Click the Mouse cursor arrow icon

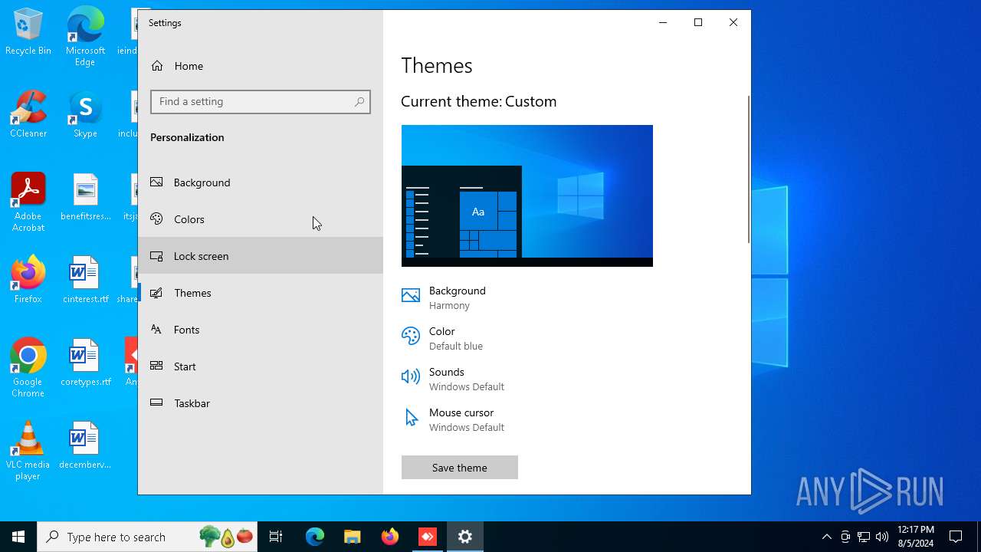pos(412,417)
